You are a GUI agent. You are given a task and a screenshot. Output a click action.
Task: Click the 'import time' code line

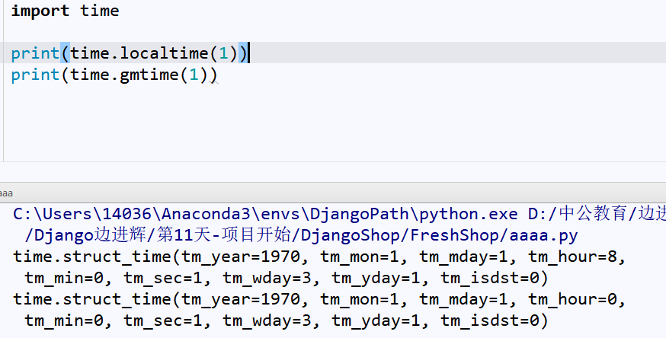tap(65, 11)
